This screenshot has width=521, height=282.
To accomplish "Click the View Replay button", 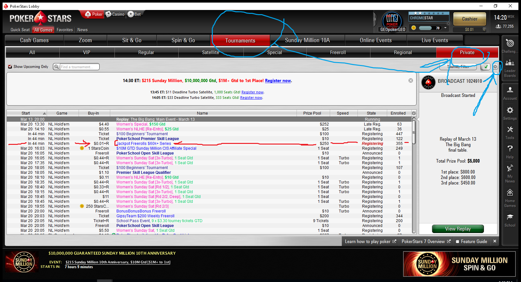I will click(458, 229).
